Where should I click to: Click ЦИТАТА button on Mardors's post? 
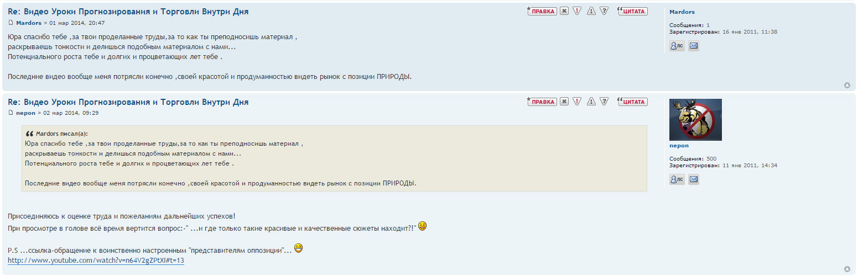(x=632, y=10)
